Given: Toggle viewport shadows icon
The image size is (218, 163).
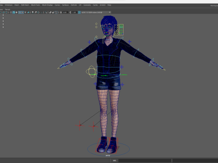Looking at the screenshot, I should coord(28,12).
